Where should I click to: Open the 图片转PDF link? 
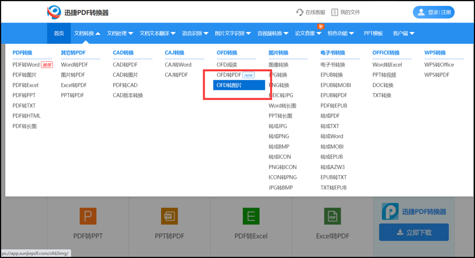[73, 75]
